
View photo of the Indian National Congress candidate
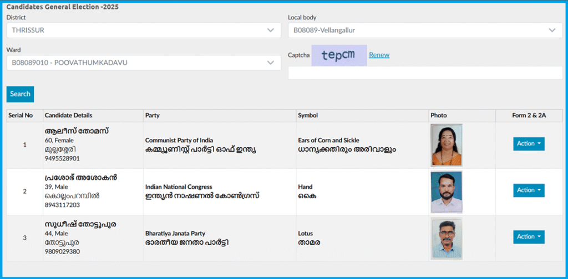point(447,192)
